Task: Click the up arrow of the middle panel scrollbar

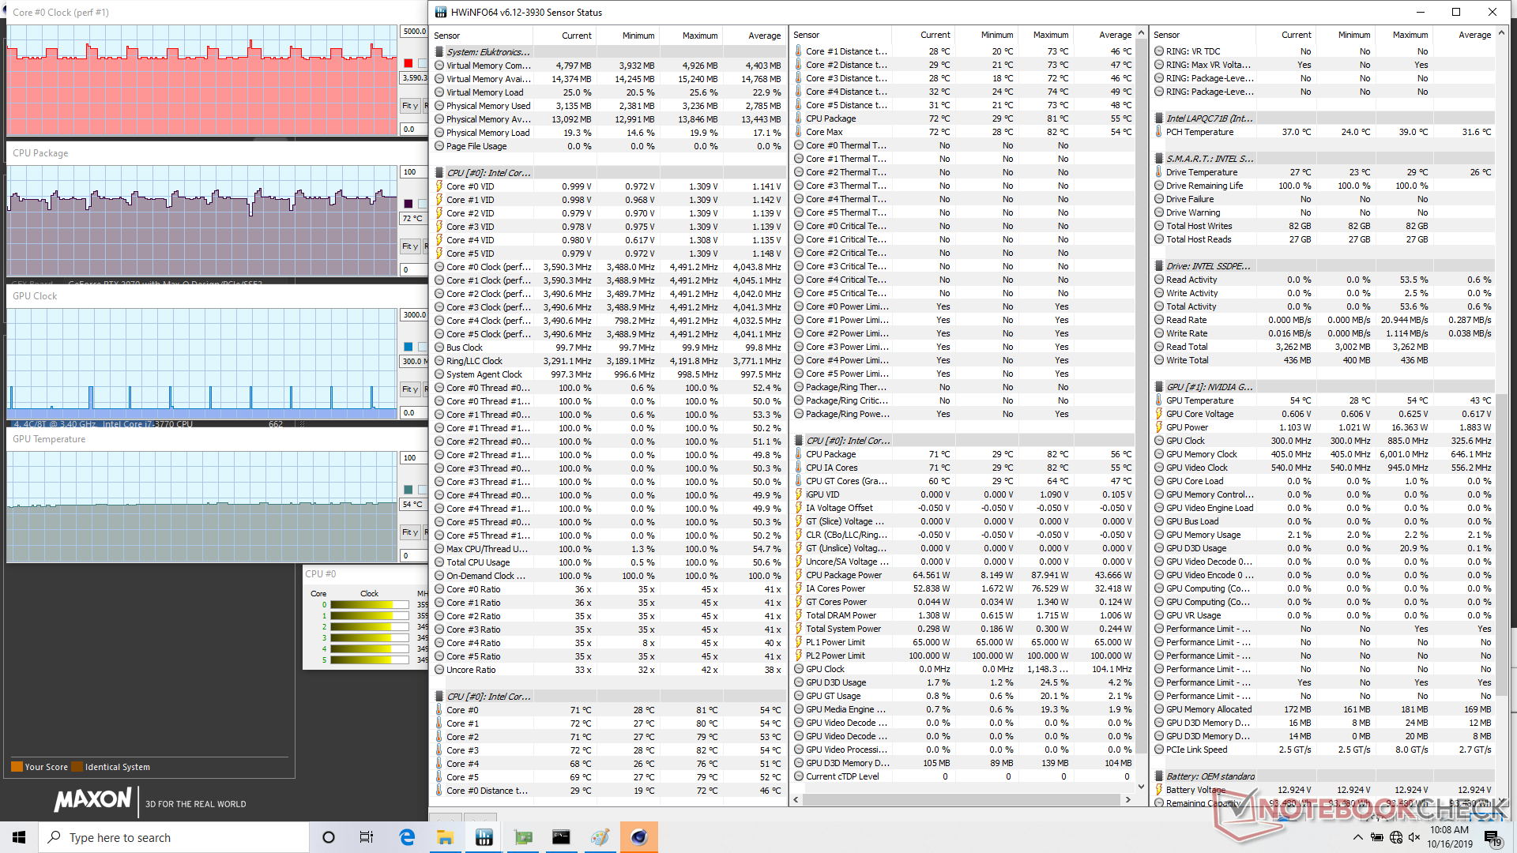Action: pos(1141,34)
